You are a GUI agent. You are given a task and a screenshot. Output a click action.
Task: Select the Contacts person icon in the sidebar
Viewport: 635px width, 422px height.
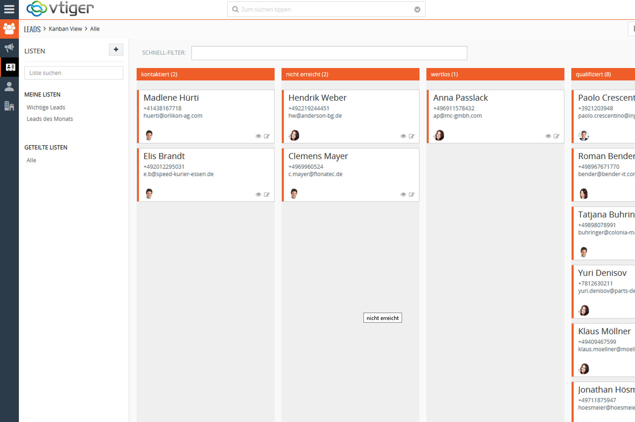point(9,86)
